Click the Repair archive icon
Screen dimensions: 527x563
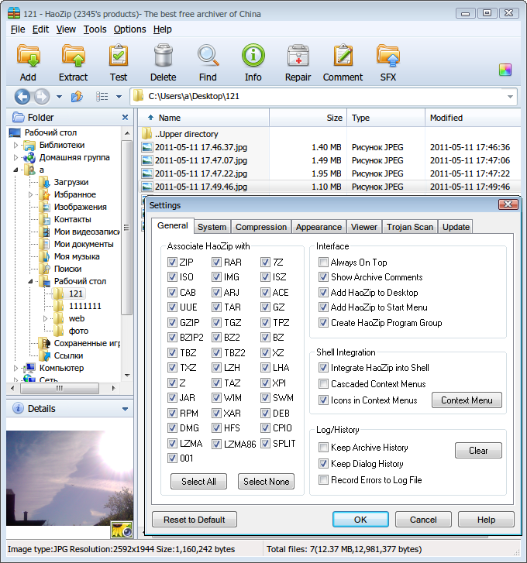pyautogui.click(x=298, y=62)
